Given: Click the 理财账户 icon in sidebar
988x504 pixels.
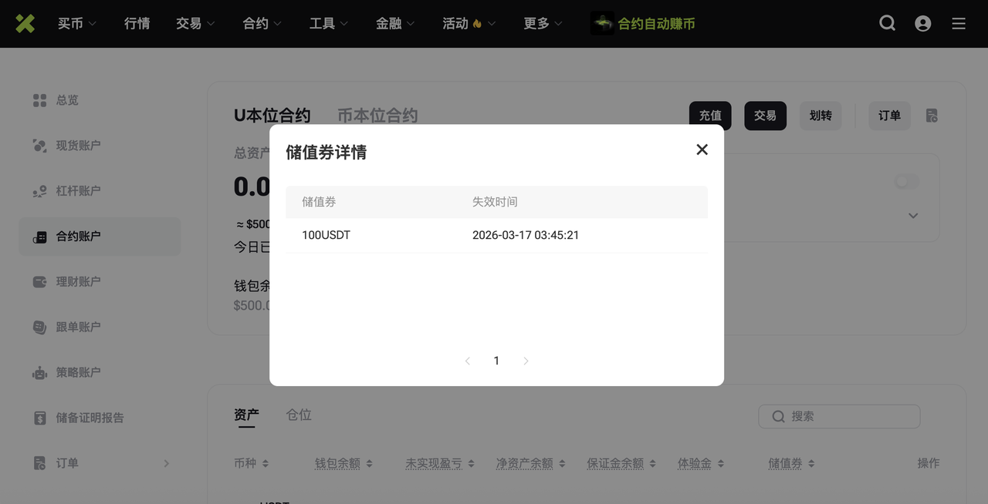Looking at the screenshot, I should [39, 282].
